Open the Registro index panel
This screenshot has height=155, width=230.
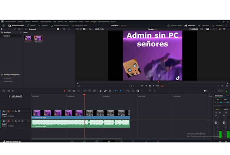tap(43, 26)
